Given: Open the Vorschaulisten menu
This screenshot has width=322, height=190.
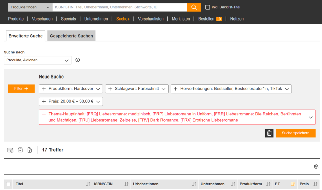Looking at the screenshot, I should [151, 19].
